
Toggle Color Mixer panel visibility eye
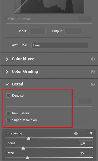pos(93,59)
